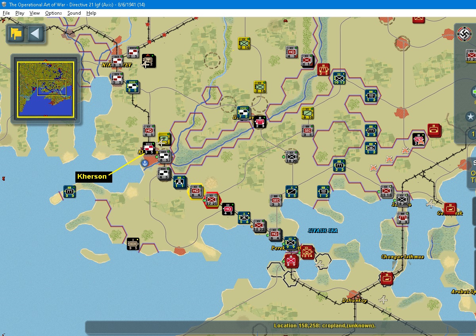Select the gray HQ 4-3 unit
The width and height of the screenshot is (476, 336).
(x=292, y=52)
